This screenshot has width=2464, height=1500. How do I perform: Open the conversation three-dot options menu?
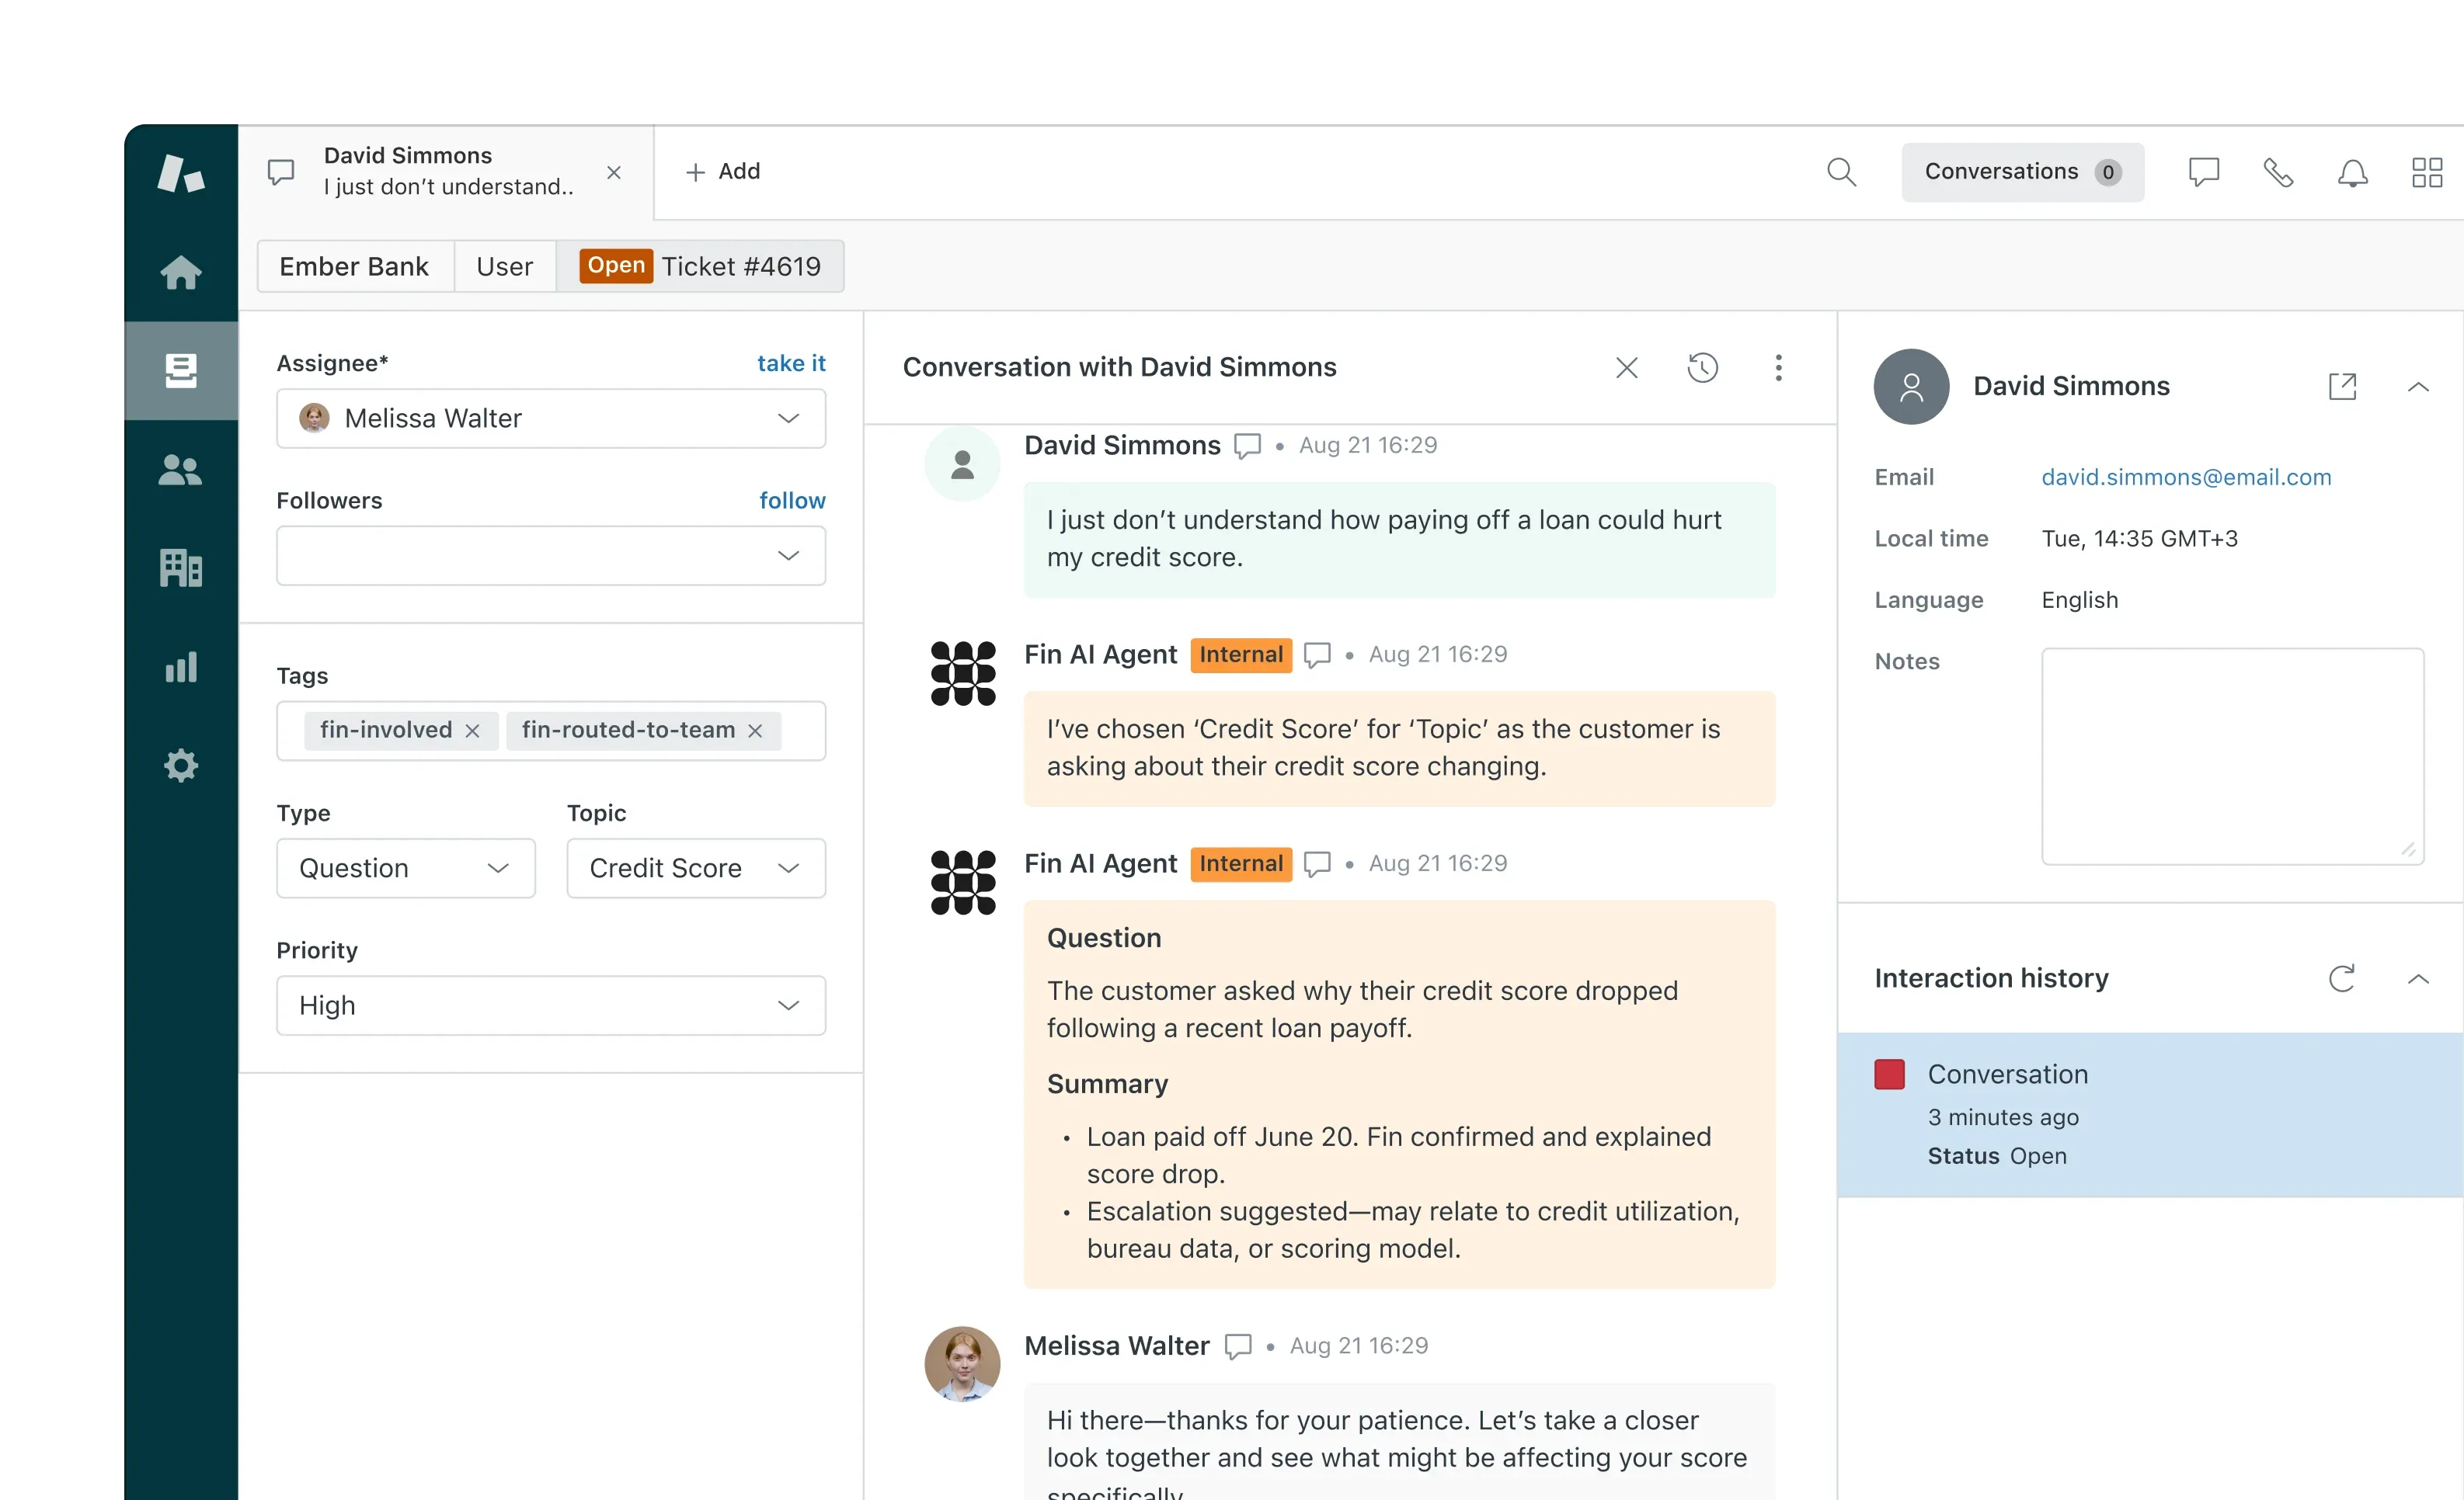1778,368
